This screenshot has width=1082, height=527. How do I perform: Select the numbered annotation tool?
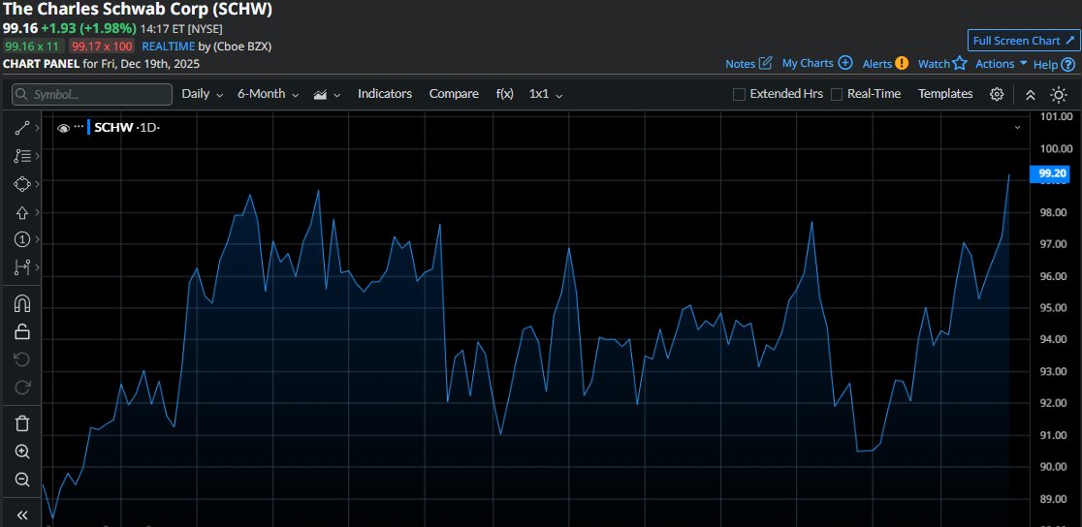pyautogui.click(x=22, y=239)
